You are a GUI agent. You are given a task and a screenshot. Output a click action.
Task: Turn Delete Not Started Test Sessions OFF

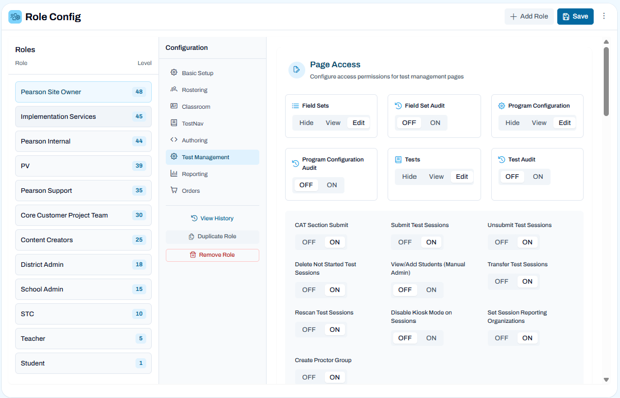pyautogui.click(x=309, y=290)
